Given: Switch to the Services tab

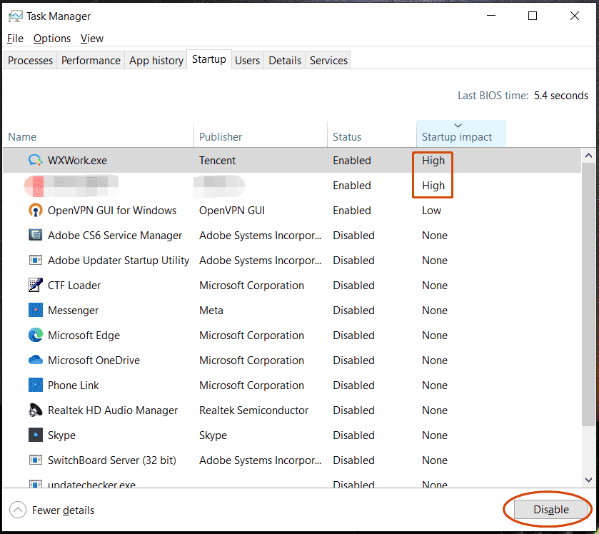Looking at the screenshot, I should click(x=328, y=61).
